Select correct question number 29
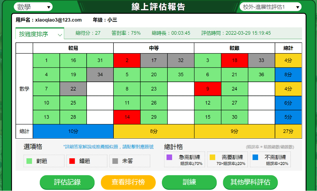Screen dimensions: 317x191 154,117
